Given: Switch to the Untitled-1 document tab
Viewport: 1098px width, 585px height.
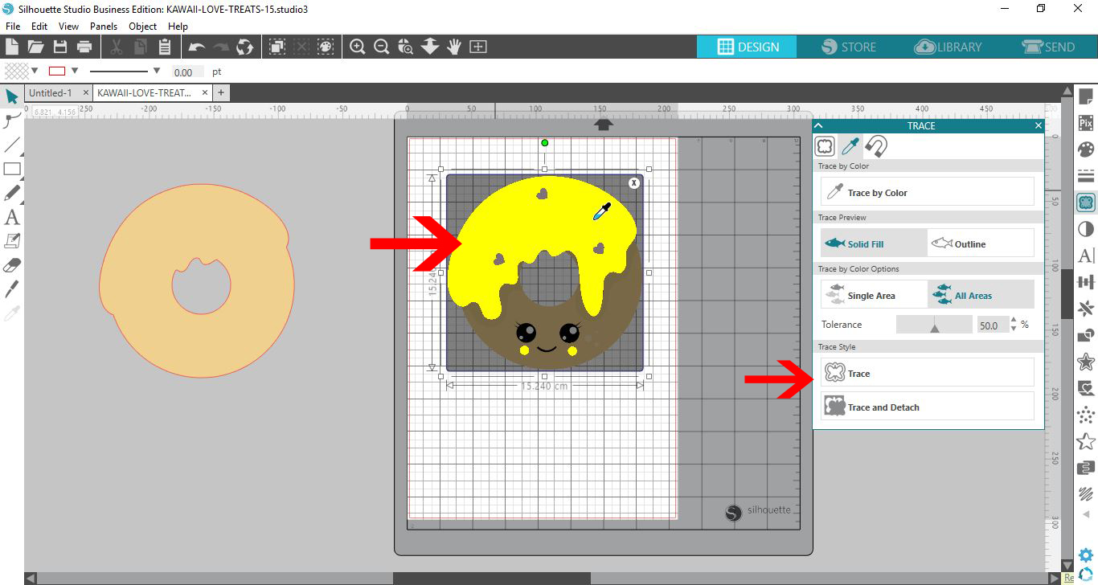Looking at the screenshot, I should point(58,92).
